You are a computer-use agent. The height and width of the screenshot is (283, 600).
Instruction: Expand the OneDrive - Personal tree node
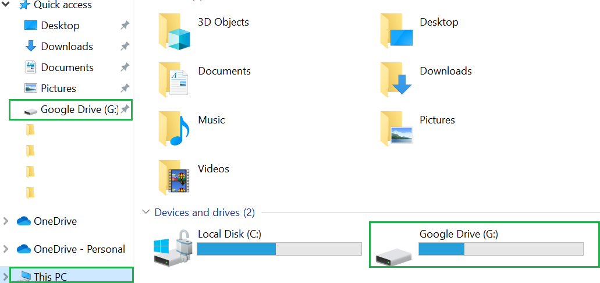6,249
